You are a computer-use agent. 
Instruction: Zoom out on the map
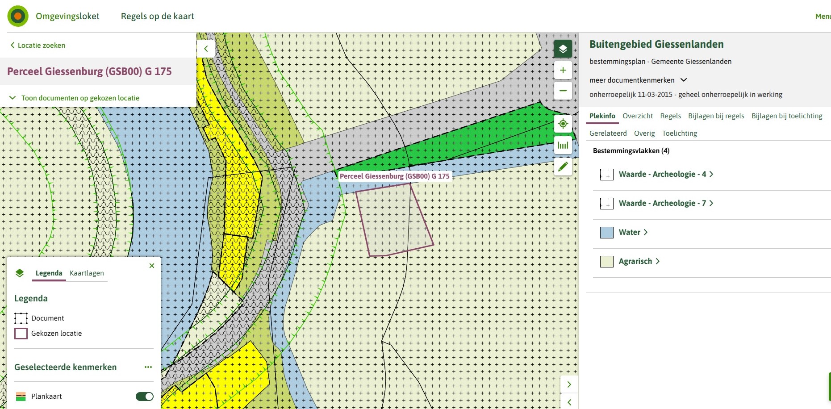[x=563, y=91]
